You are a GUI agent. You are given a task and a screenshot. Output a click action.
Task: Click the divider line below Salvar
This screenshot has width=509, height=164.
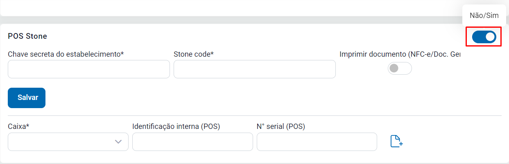254,115
